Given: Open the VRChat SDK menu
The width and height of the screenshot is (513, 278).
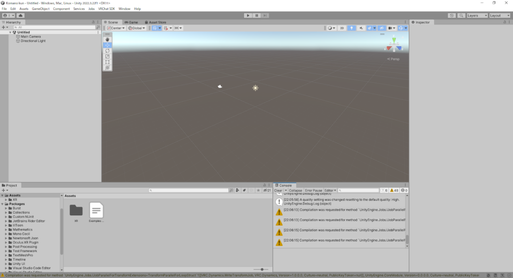Looking at the screenshot, I should coord(106,9).
